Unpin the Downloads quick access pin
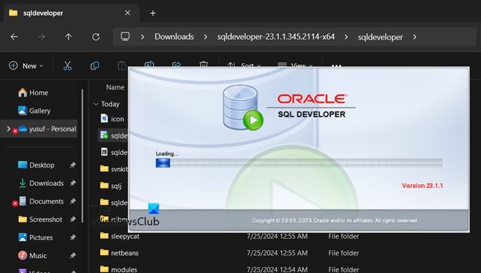 (x=73, y=183)
